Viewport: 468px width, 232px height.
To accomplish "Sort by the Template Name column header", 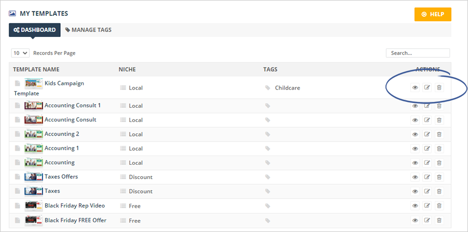I will click(36, 69).
